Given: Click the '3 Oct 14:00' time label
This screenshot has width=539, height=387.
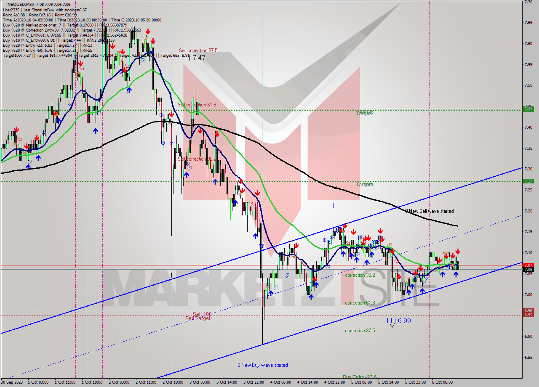Looking at the screenshot, I should [227, 382].
